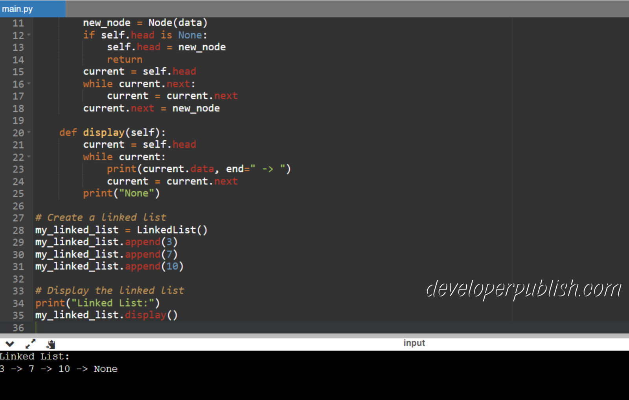Viewport: 629px width, 400px height.
Task: Click the comment '# Create a linked List'
Action: [100, 217]
